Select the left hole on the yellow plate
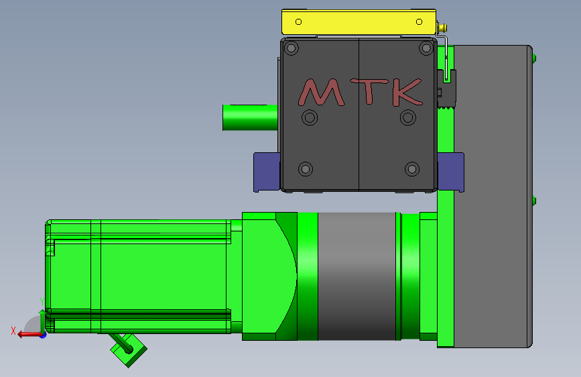This screenshot has width=581, height=377. coord(298,22)
